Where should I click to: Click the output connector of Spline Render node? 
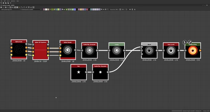click(75, 50)
